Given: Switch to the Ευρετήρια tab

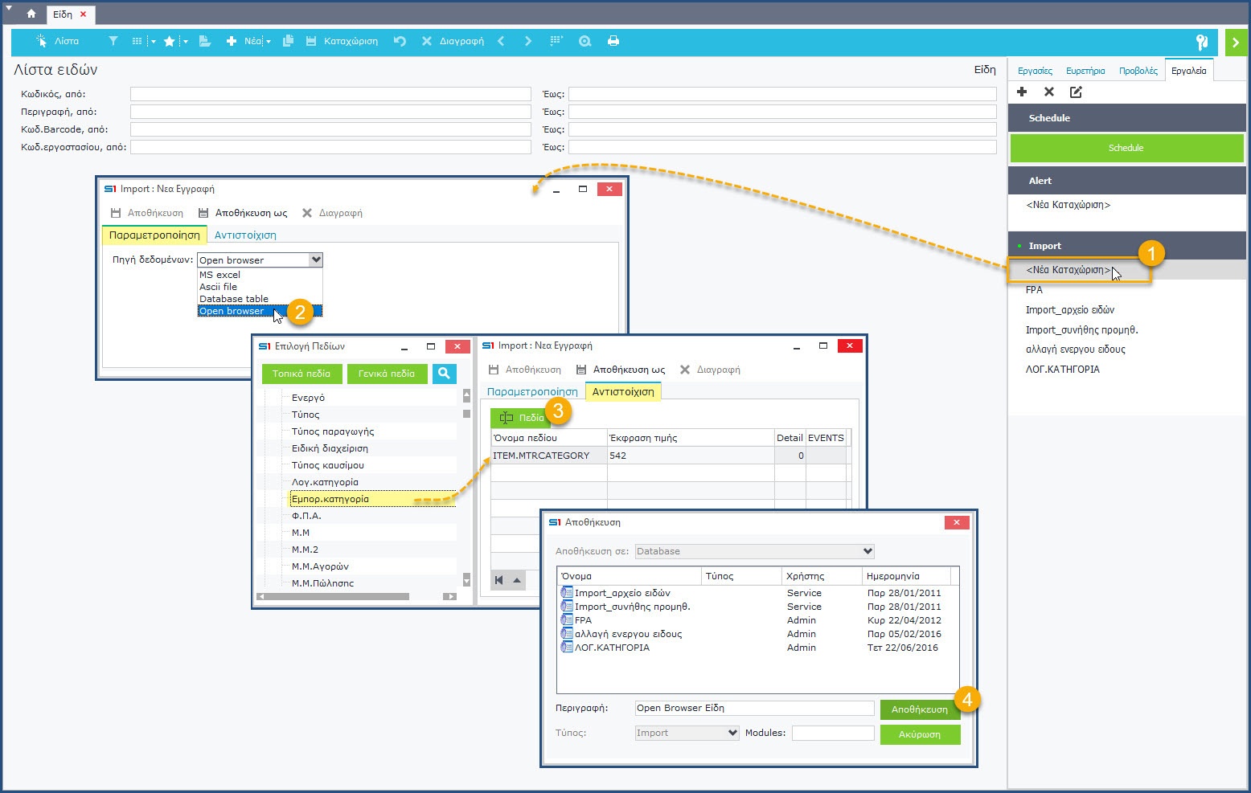Looking at the screenshot, I should [x=1085, y=71].
